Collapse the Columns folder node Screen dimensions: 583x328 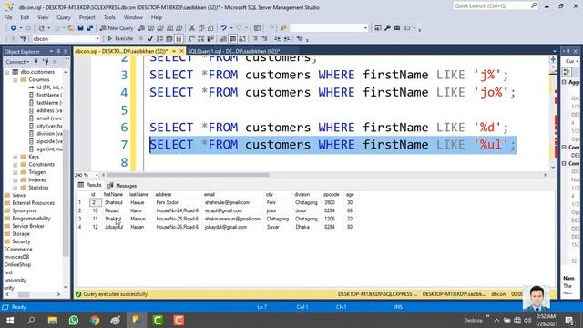pos(15,79)
